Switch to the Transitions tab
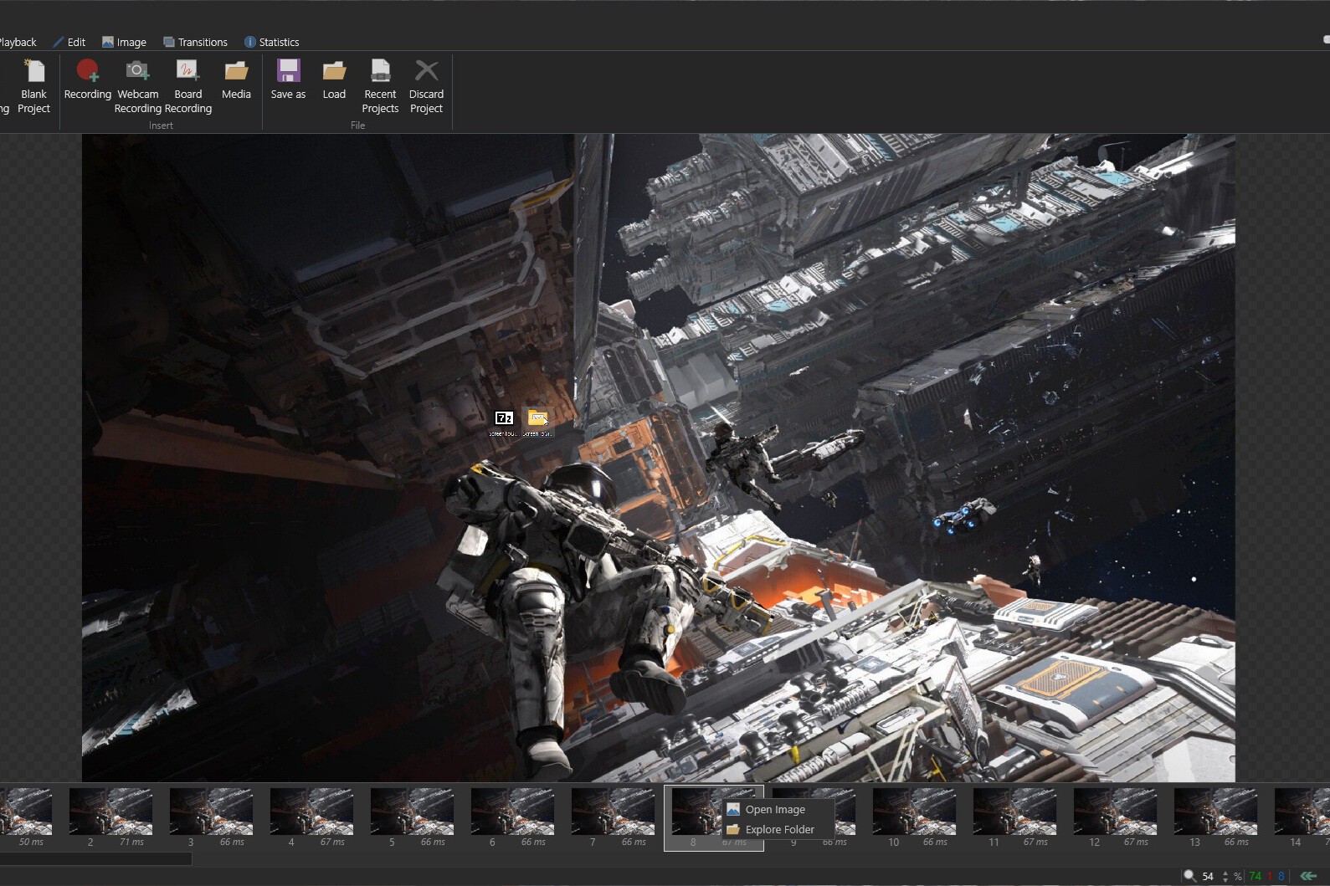 pos(195,42)
